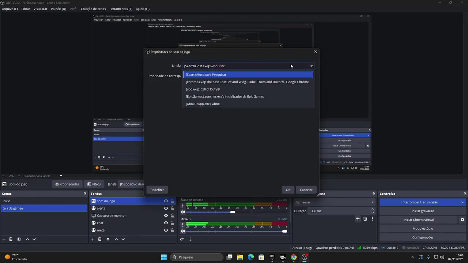
Task: Lock the 'chat' source
Action: (x=172, y=223)
